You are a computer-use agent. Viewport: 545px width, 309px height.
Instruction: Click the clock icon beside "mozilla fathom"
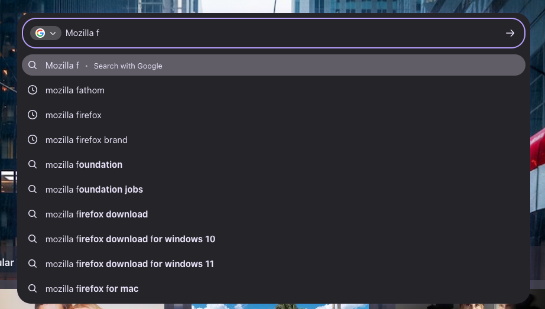pos(33,90)
